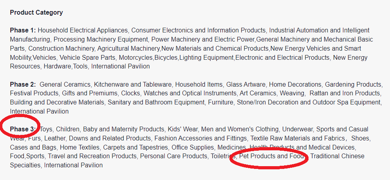Click the Office Supplies entry
The width and height of the screenshot is (390, 180).
[193, 147]
